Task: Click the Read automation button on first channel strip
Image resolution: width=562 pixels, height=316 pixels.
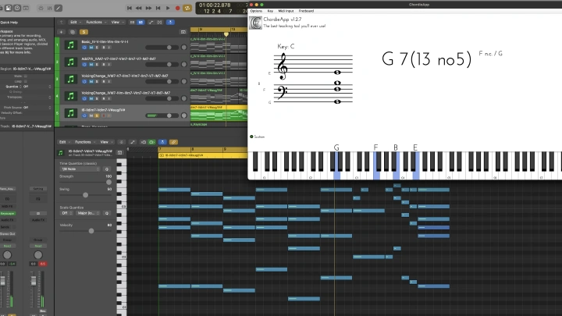Action: [x=8, y=246]
